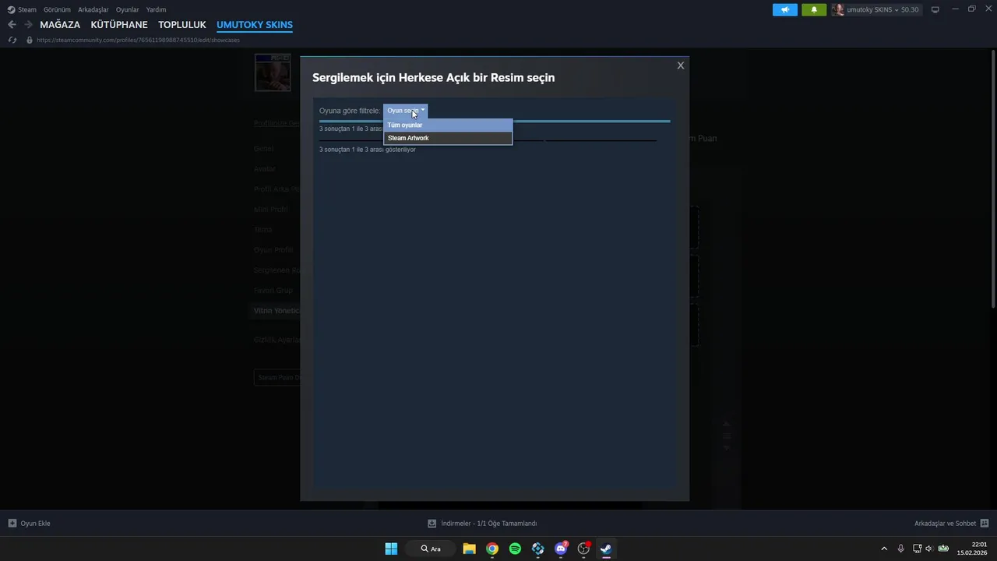Show hidden system tray icons
Viewport: 997px width, 561px height.
pyautogui.click(x=884, y=549)
